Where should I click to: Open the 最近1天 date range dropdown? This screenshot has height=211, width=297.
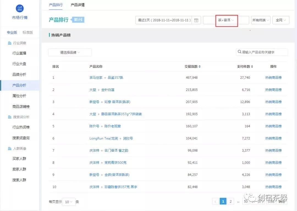tap(168, 20)
